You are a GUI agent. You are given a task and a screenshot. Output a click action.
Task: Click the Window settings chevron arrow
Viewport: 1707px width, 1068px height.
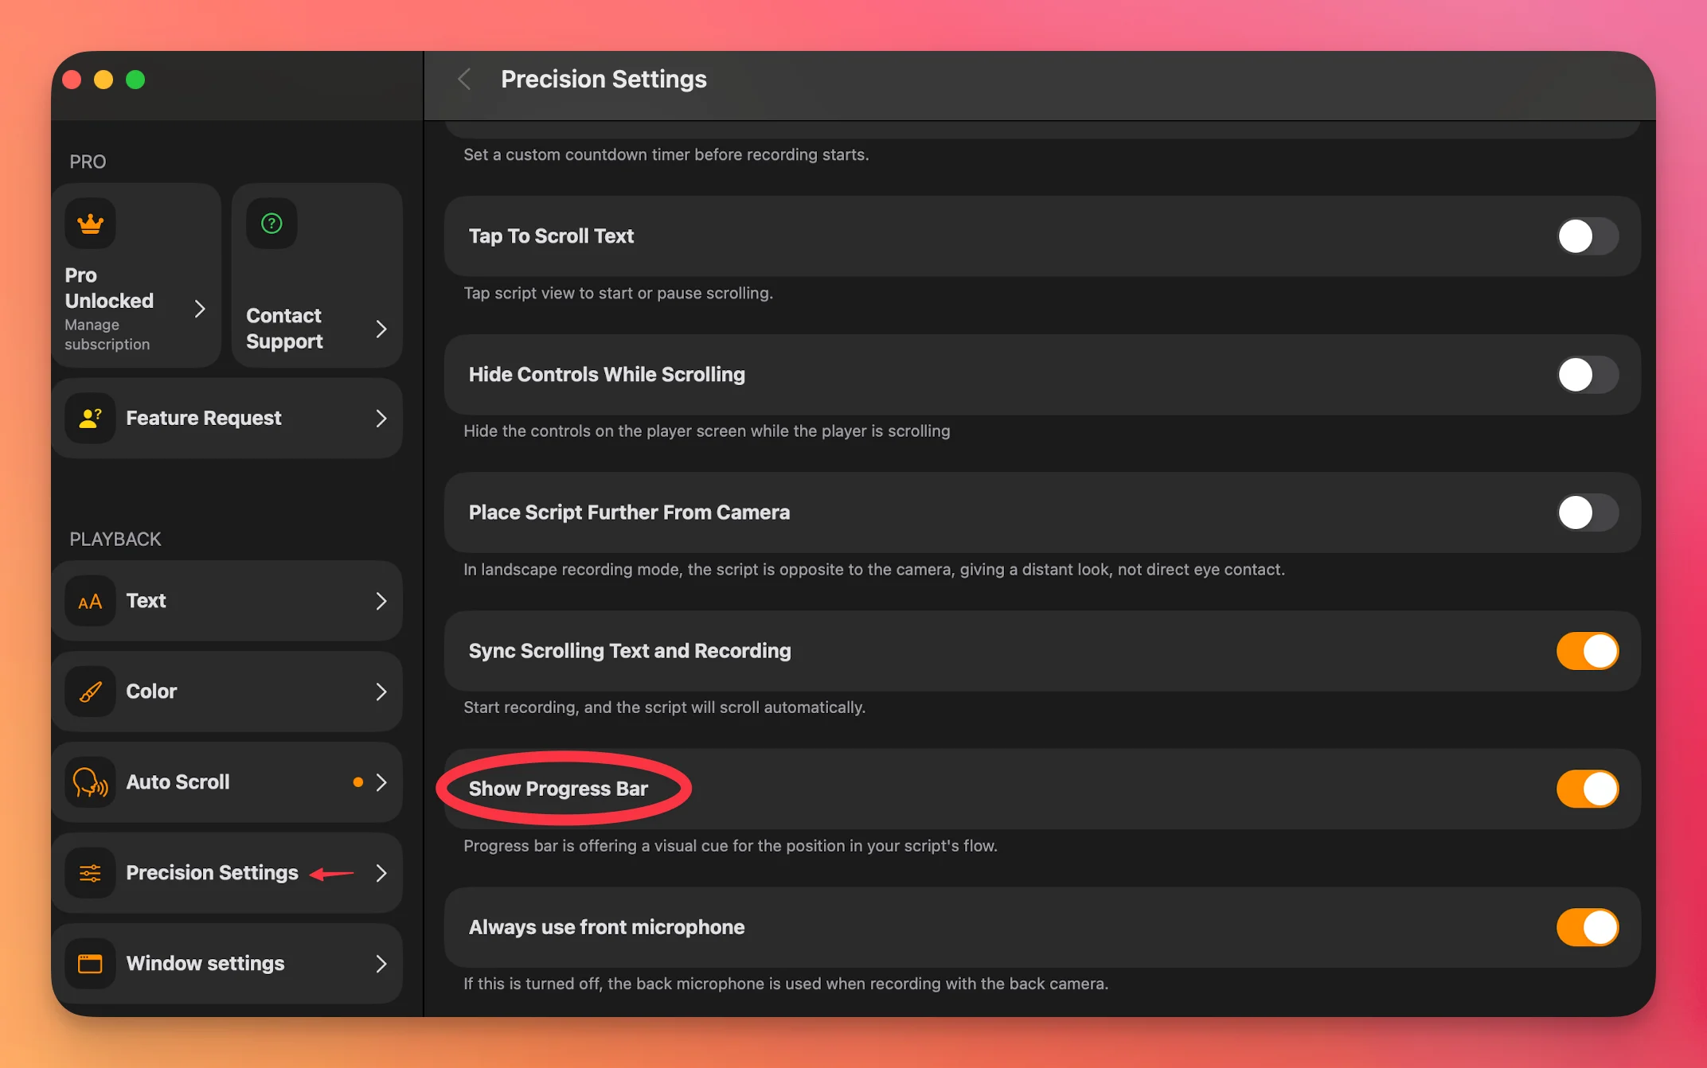click(381, 964)
